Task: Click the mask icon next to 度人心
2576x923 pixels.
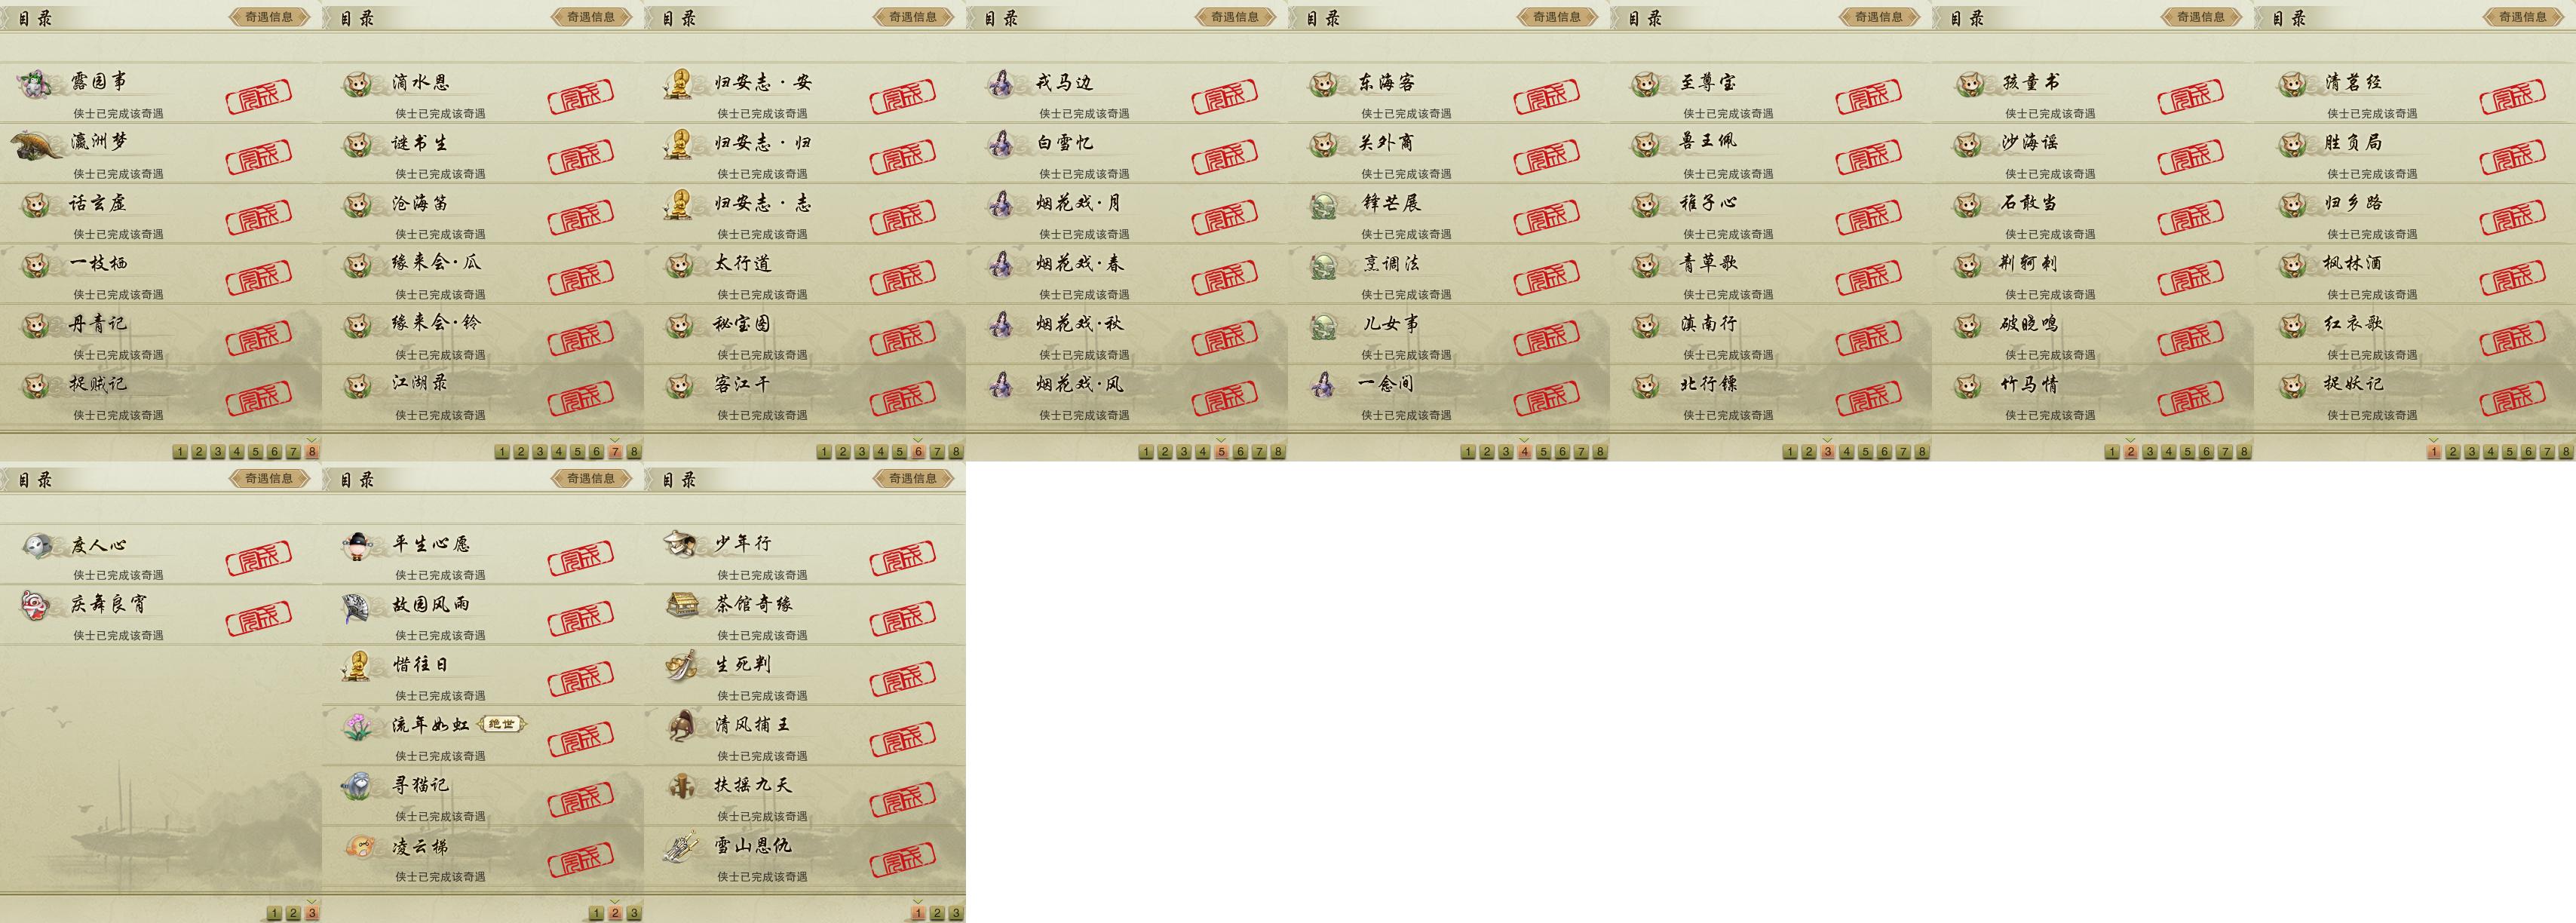Action: (38, 545)
